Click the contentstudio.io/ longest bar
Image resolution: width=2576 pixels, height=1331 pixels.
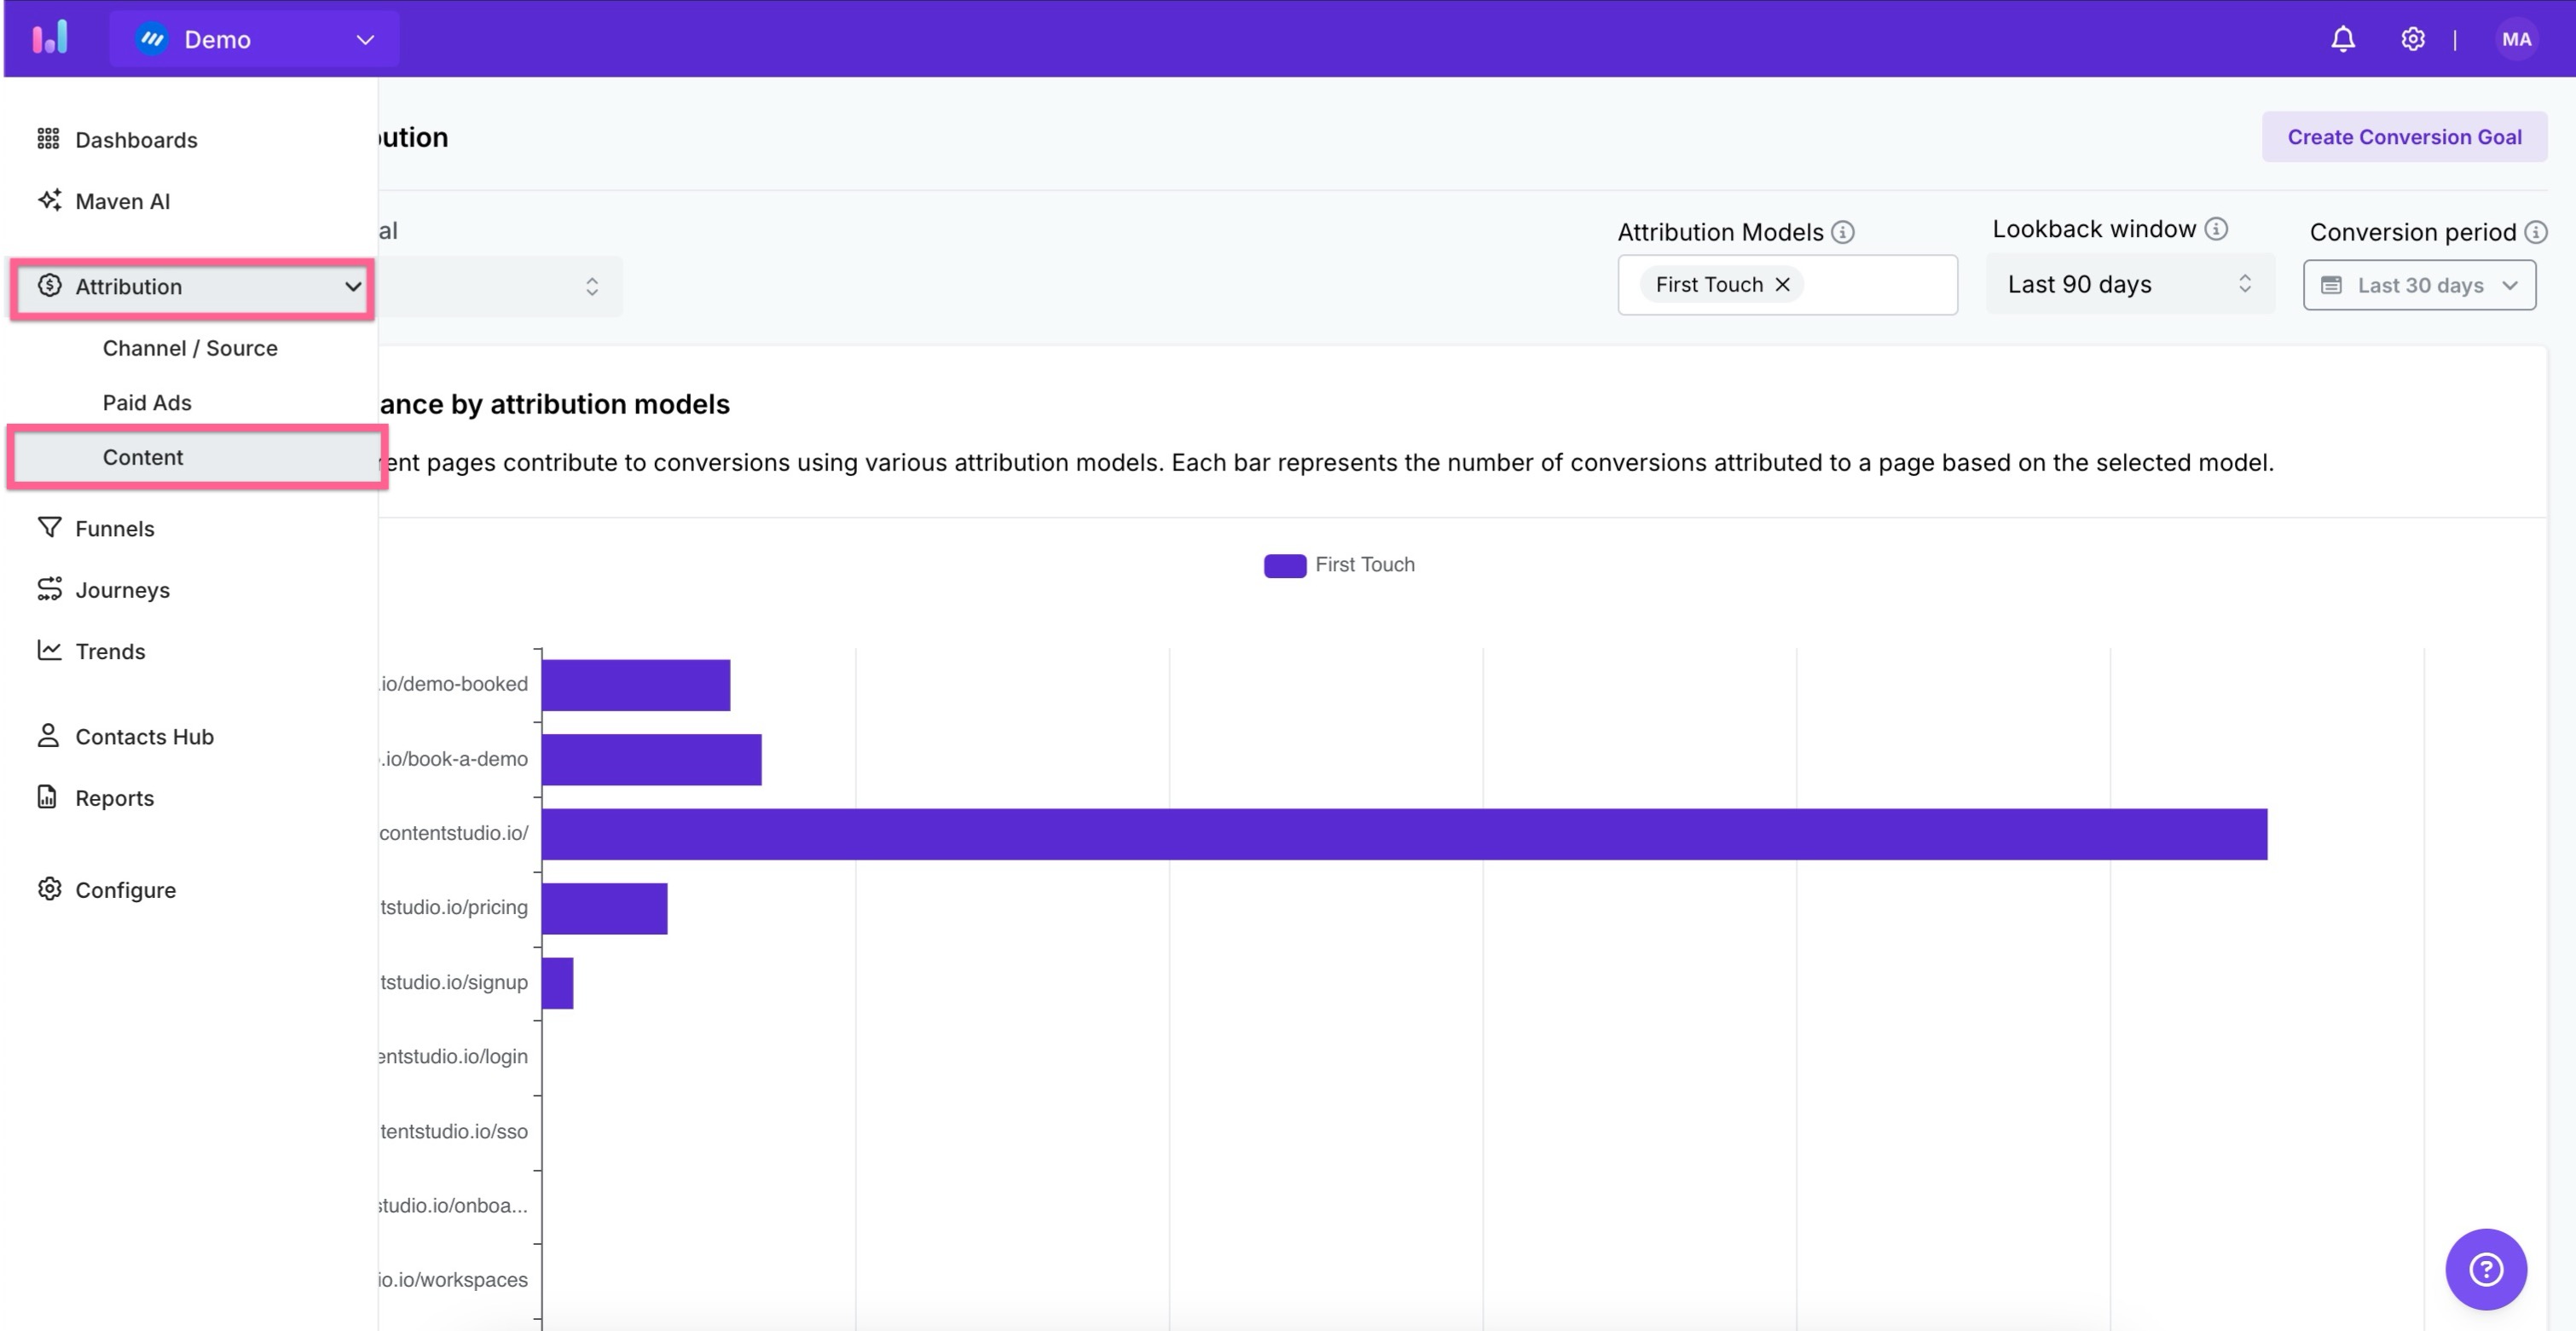pyautogui.click(x=1403, y=834)
